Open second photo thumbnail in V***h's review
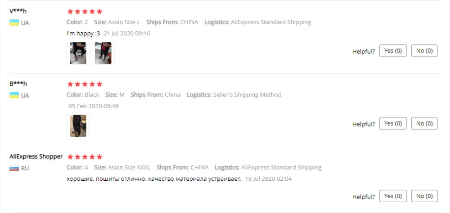The height and width of the screenshot is (213, 450). (x=103, y=53)
